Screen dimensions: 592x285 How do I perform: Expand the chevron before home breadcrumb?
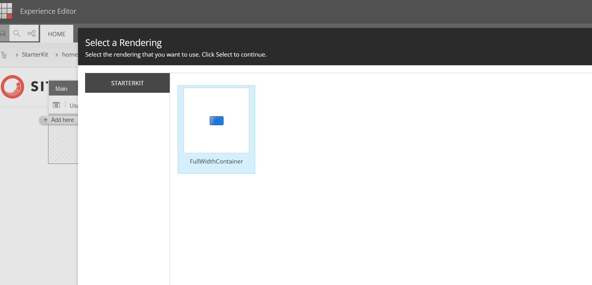click(x=57, y=55)
